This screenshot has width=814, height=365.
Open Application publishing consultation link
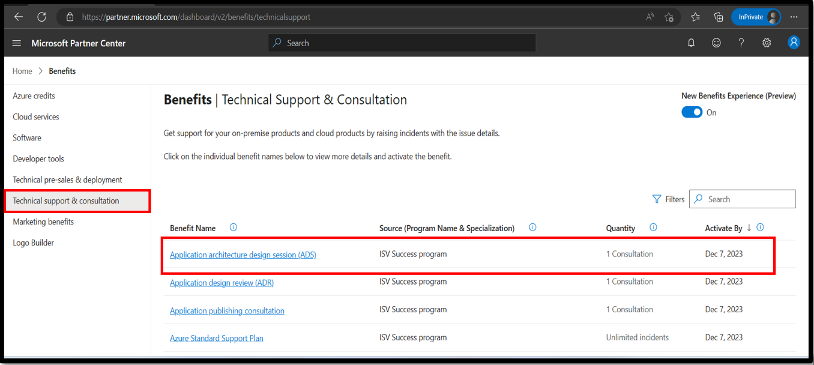click(x=227, y=310)
